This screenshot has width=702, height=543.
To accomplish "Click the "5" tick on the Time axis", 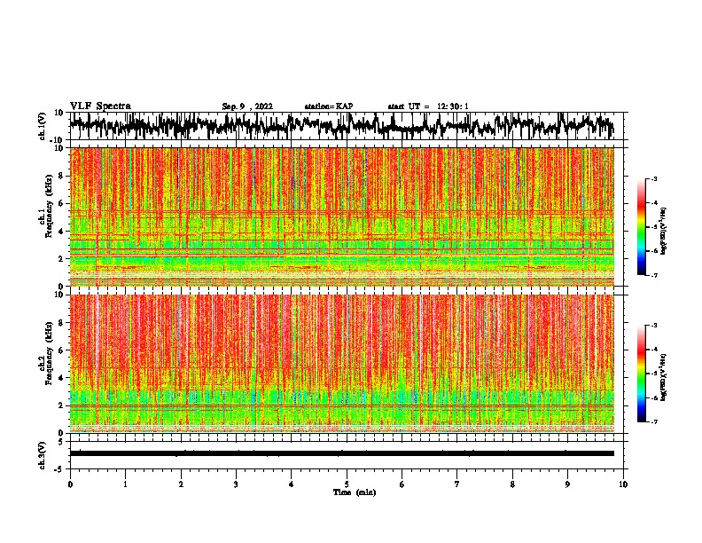I will point(347,484).
